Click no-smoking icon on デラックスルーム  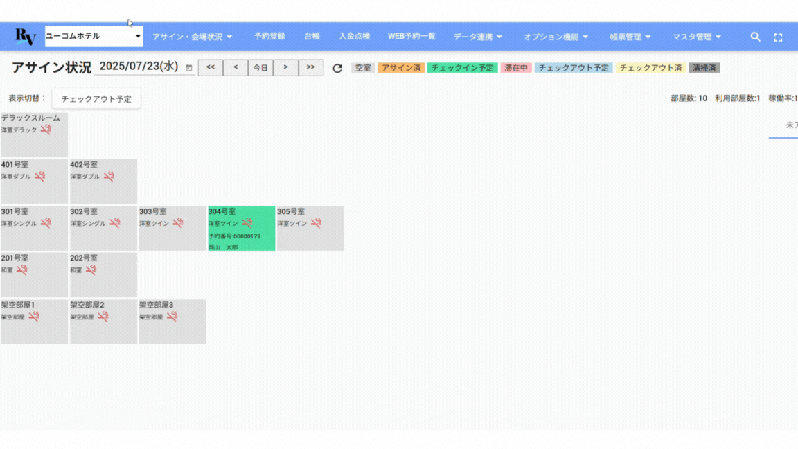46,130
